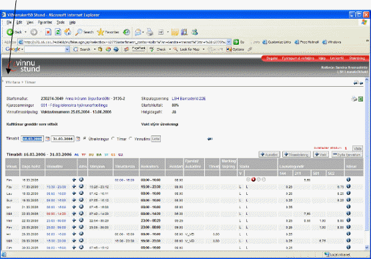Open the Tools menu
The height and width of the screenshot is (259, 371).
click(60, 23)
